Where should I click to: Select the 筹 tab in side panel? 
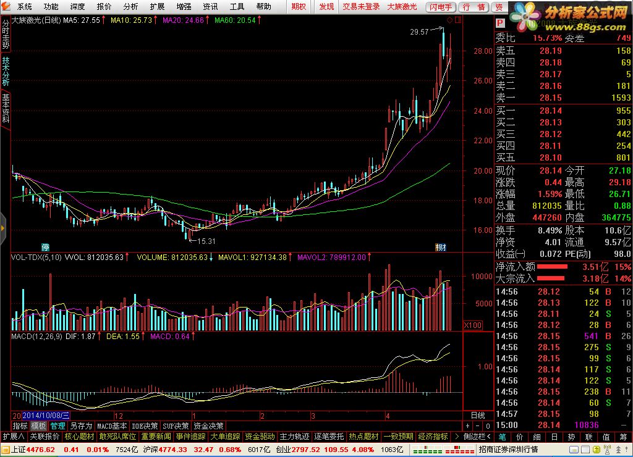624,437
